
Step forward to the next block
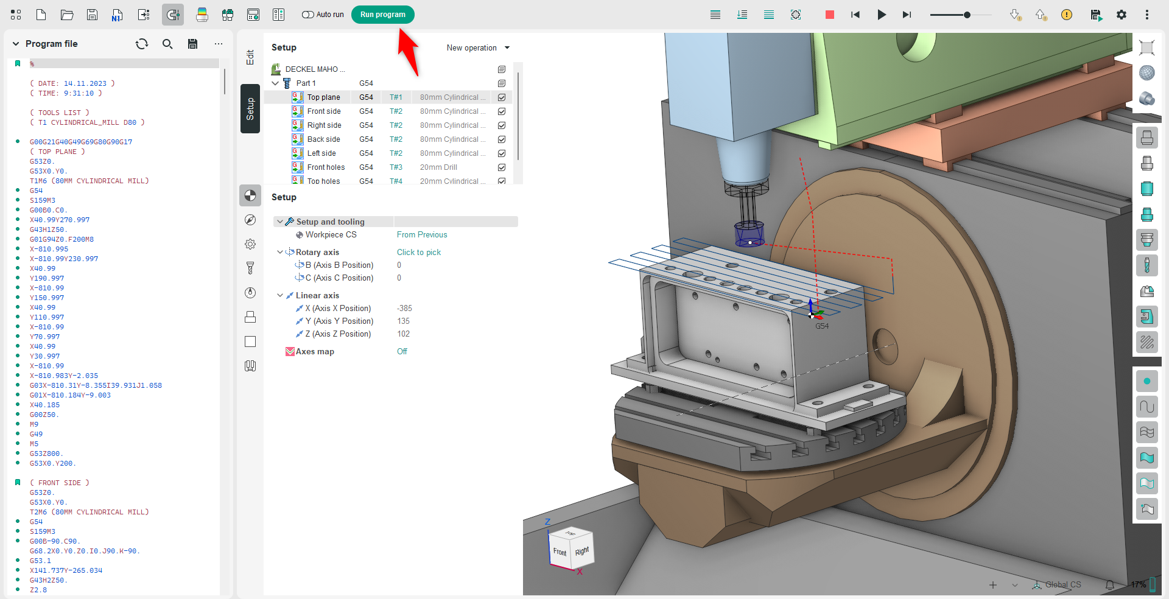pos(907,15)
